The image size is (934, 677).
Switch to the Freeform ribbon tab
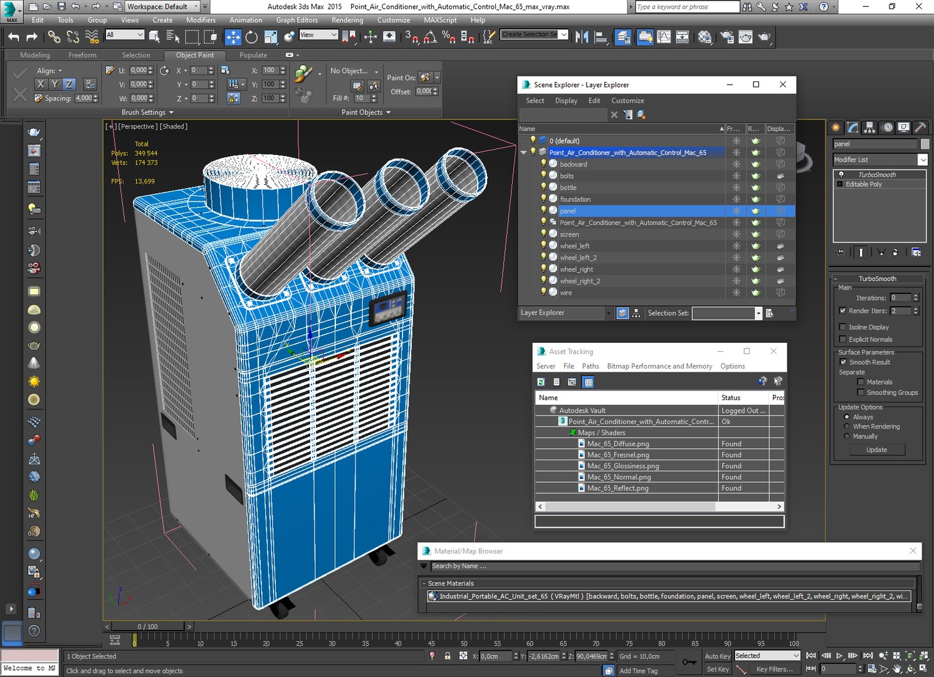coord(82,55)
